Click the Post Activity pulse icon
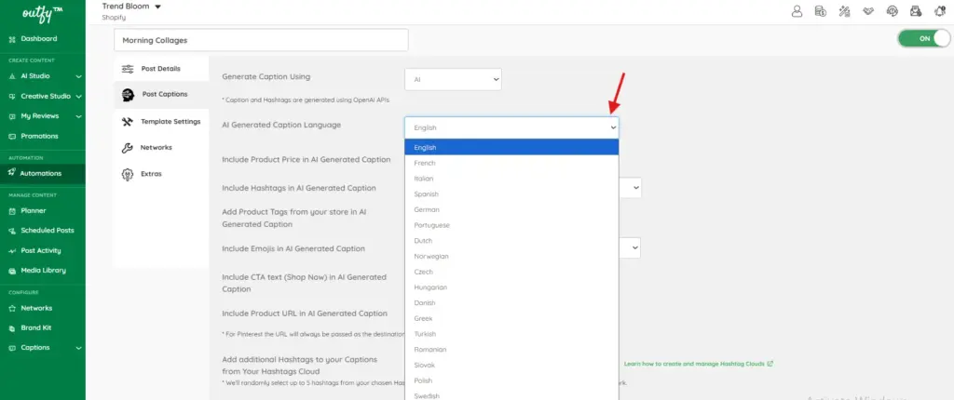This screenshot has width=954, height=400. coord(12,251)
